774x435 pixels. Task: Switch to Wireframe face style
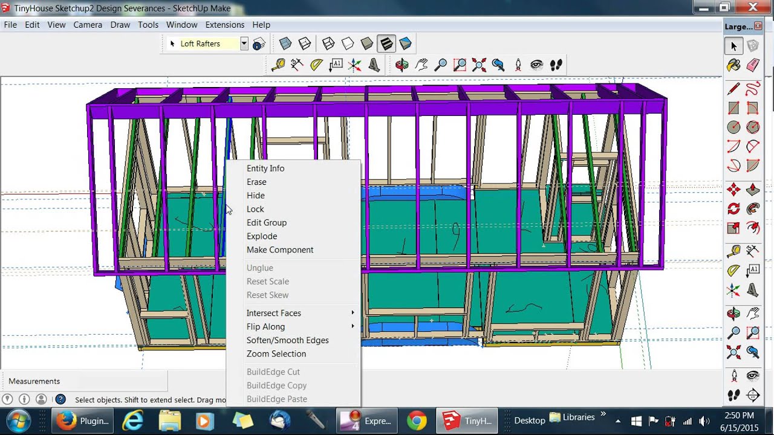coord(328,43)
